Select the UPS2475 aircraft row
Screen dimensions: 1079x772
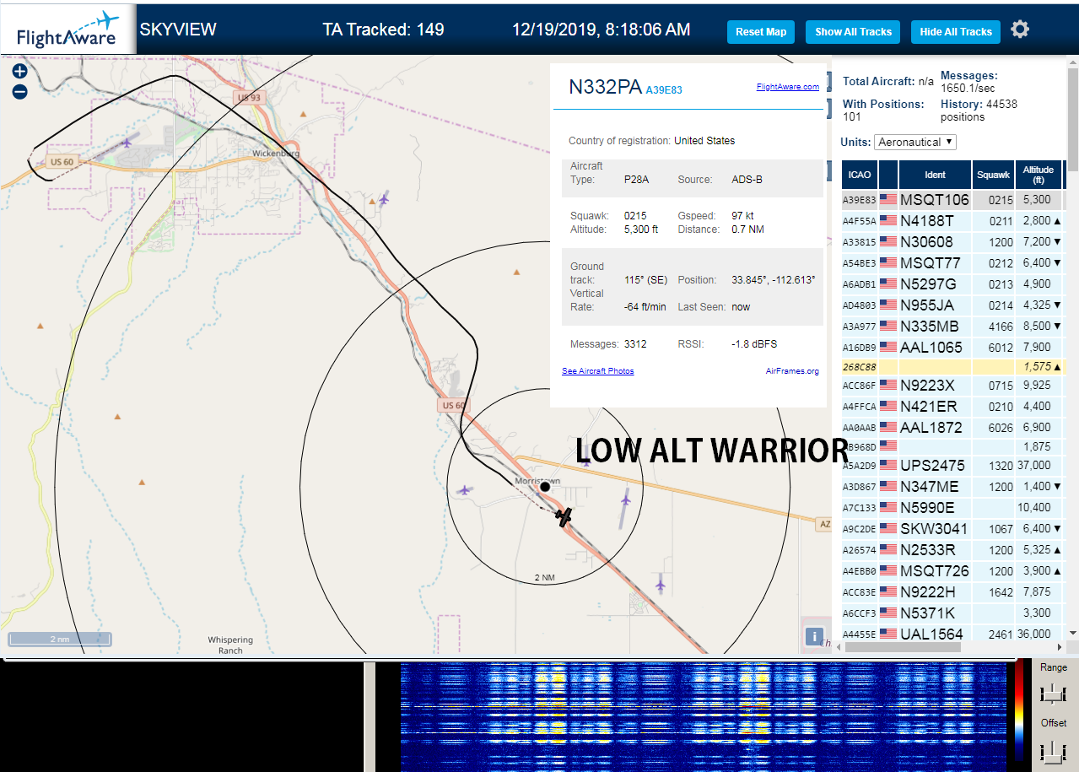[952, 466]
